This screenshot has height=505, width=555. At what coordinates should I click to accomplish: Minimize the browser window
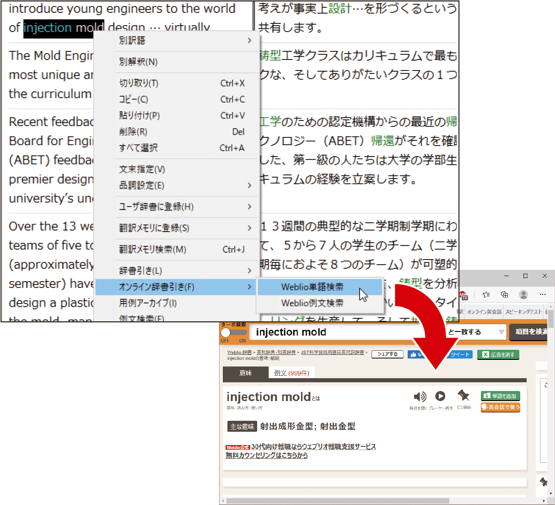pyautogui.click(x=507, y=276)
